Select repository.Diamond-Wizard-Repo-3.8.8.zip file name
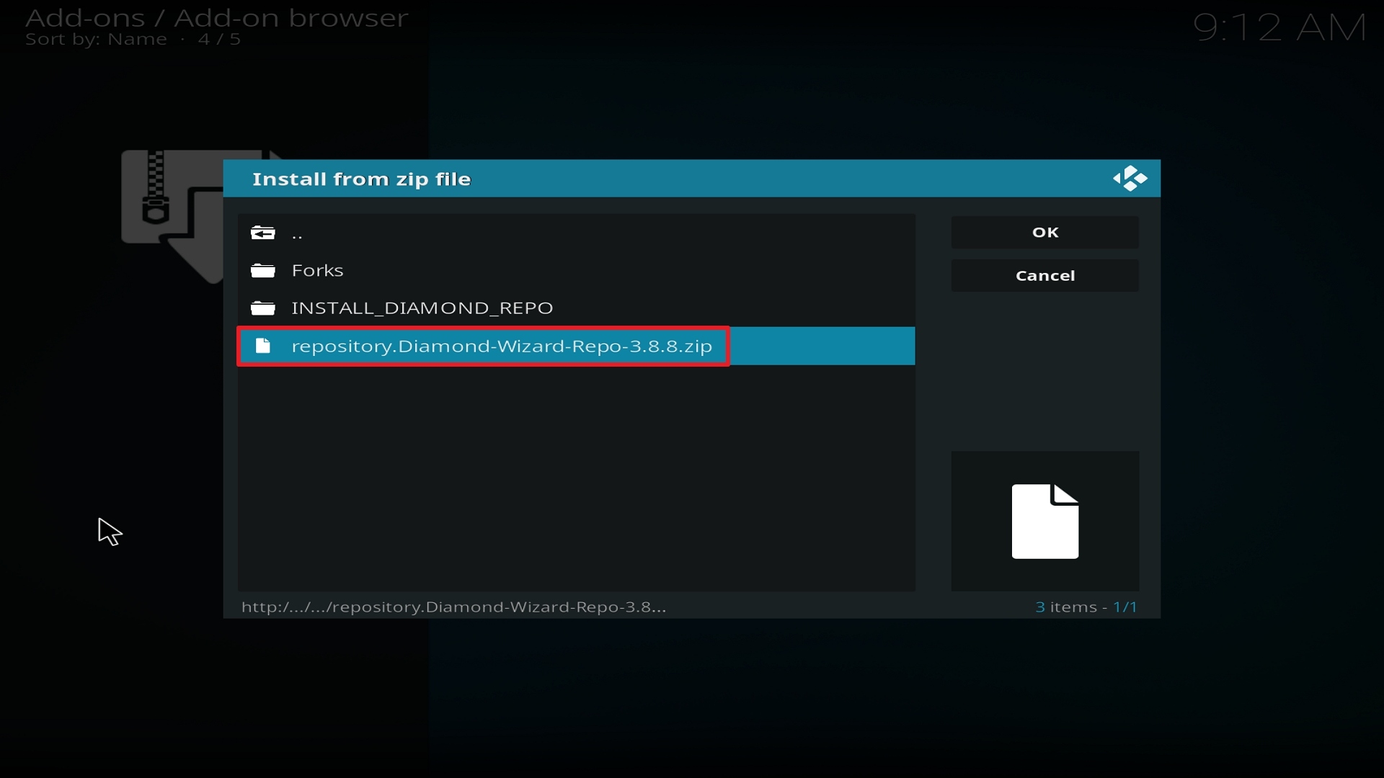This screenshot has width=1384, height=778. click(x=502, y=346)
